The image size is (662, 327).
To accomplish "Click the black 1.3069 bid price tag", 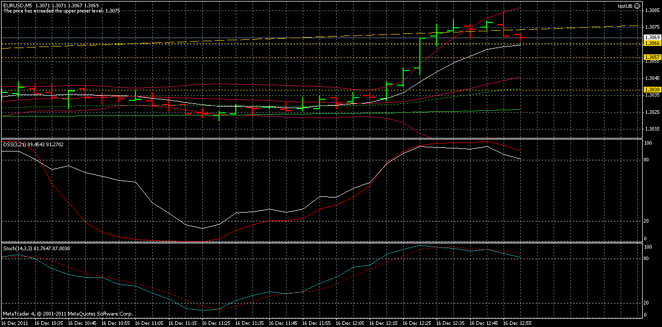I will [x=649, y=37].
